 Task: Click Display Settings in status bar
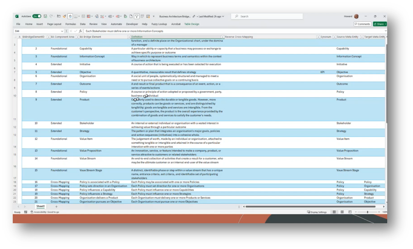pos(317,212)
